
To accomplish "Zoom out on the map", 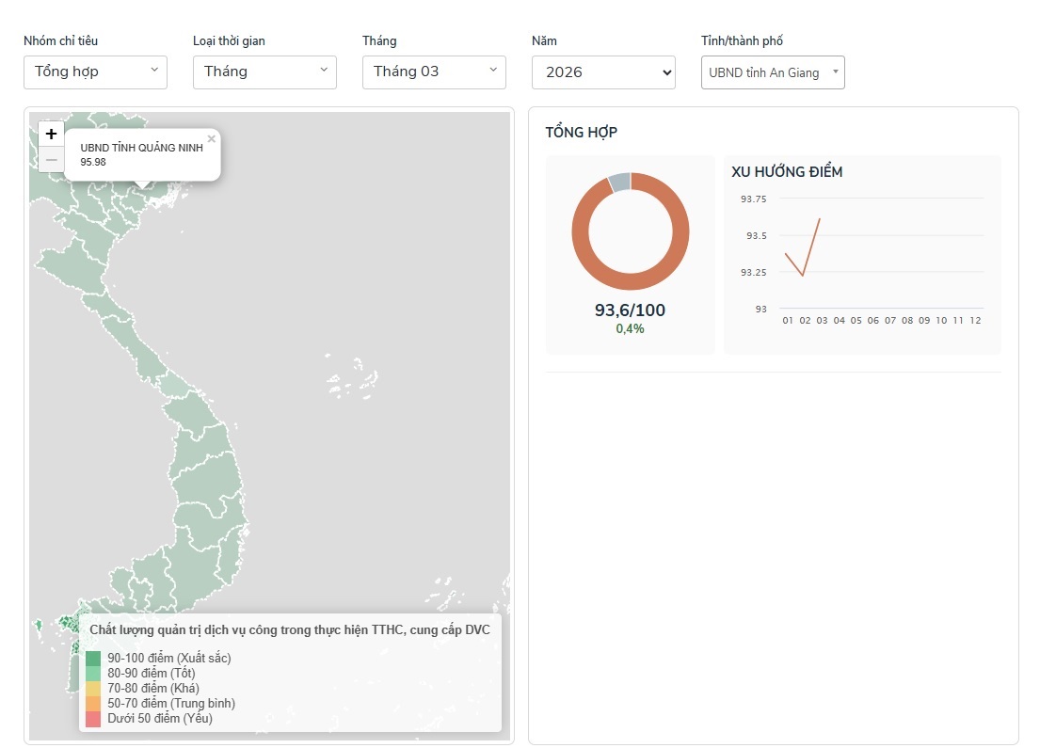I will 52,160.
